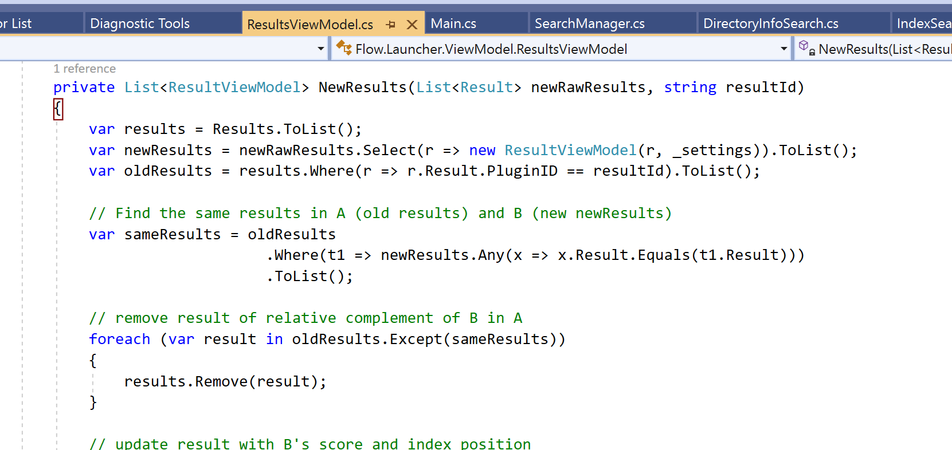Click the 'string' keyword in the signature
Screen dimensions: 952x450
[690, 88]
